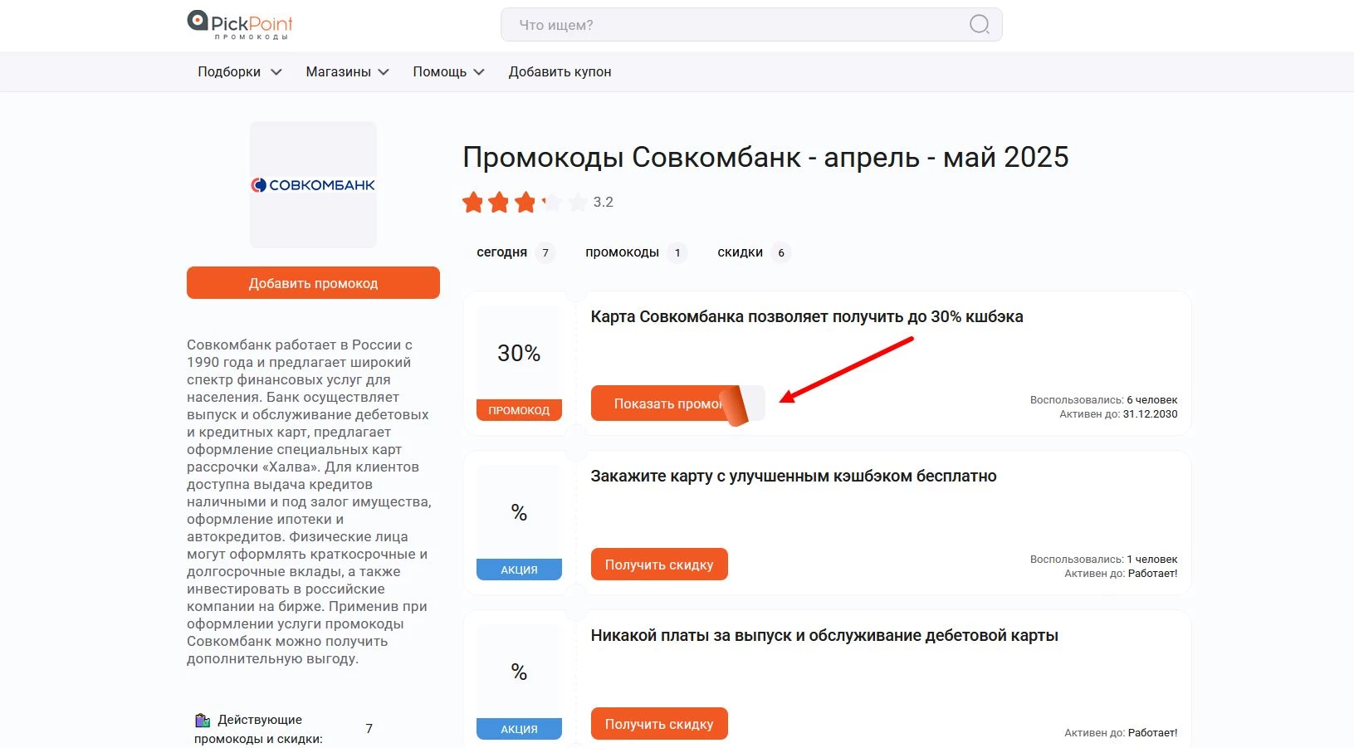
Task: Click АКЦИЯ tag of the кэшбэком card offer
Action: tap(519, 570)
